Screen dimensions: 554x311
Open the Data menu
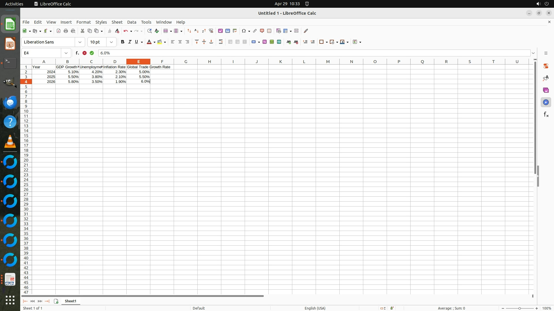coord(132,22)
